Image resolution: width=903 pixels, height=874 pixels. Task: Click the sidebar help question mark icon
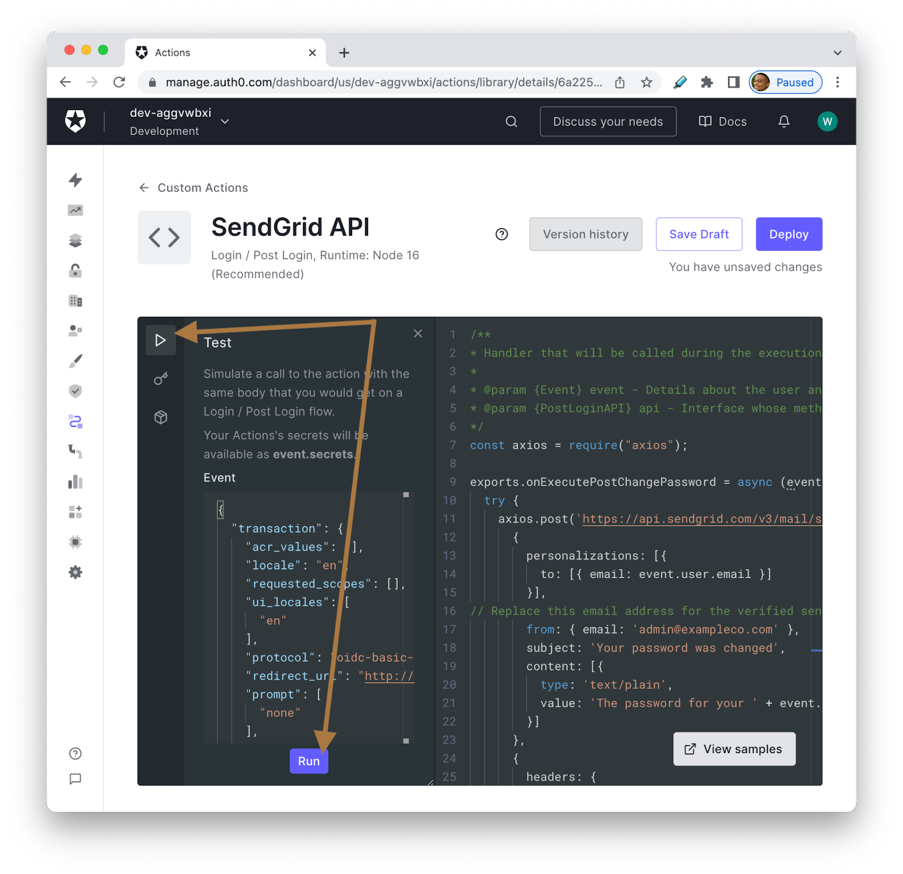(75, 753)
